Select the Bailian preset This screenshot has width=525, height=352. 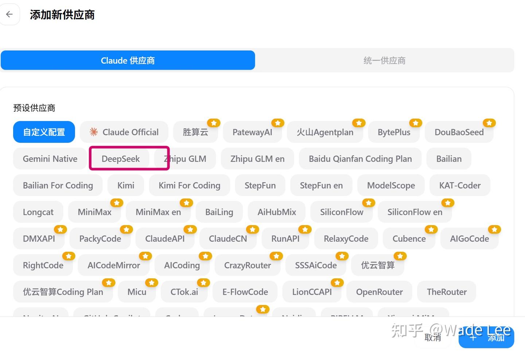449,159
